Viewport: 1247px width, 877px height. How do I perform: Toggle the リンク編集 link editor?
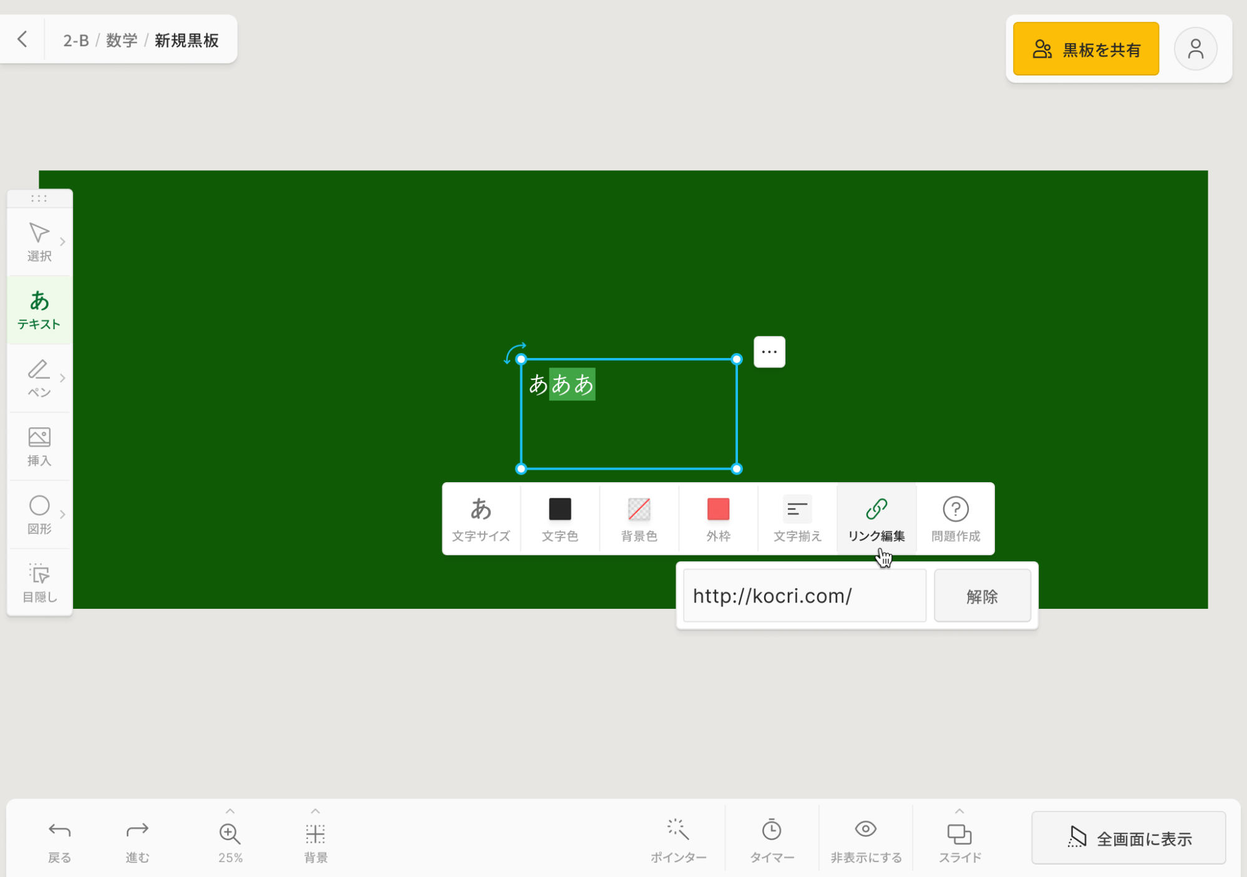pos(876,518)
